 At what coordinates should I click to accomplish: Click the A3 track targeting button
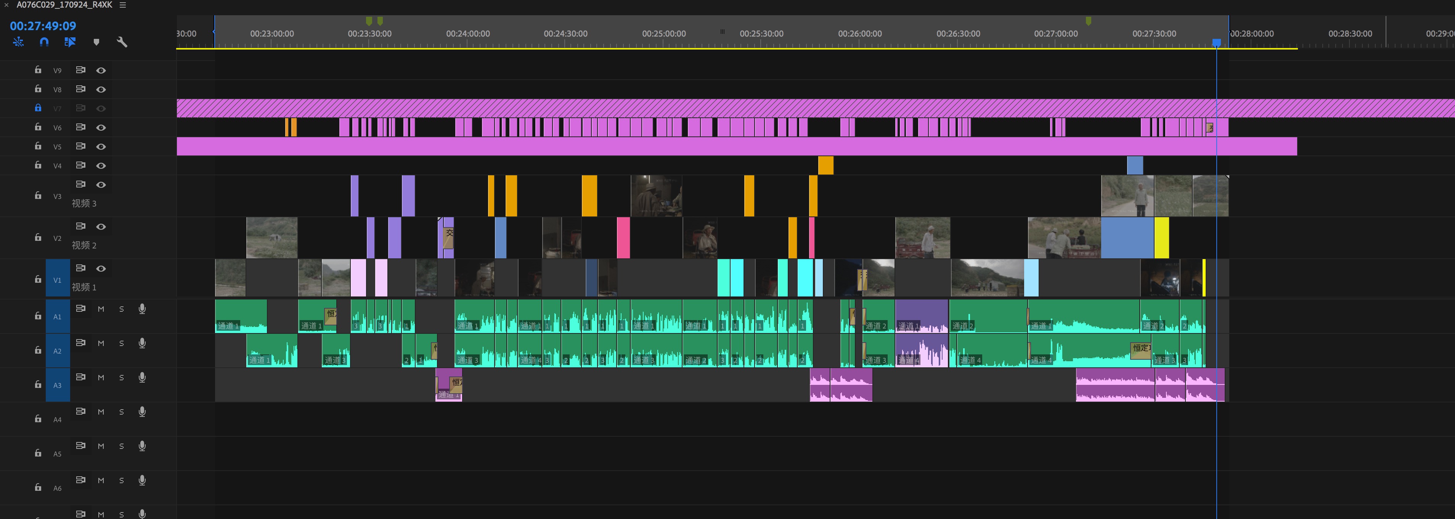(57, 385)
